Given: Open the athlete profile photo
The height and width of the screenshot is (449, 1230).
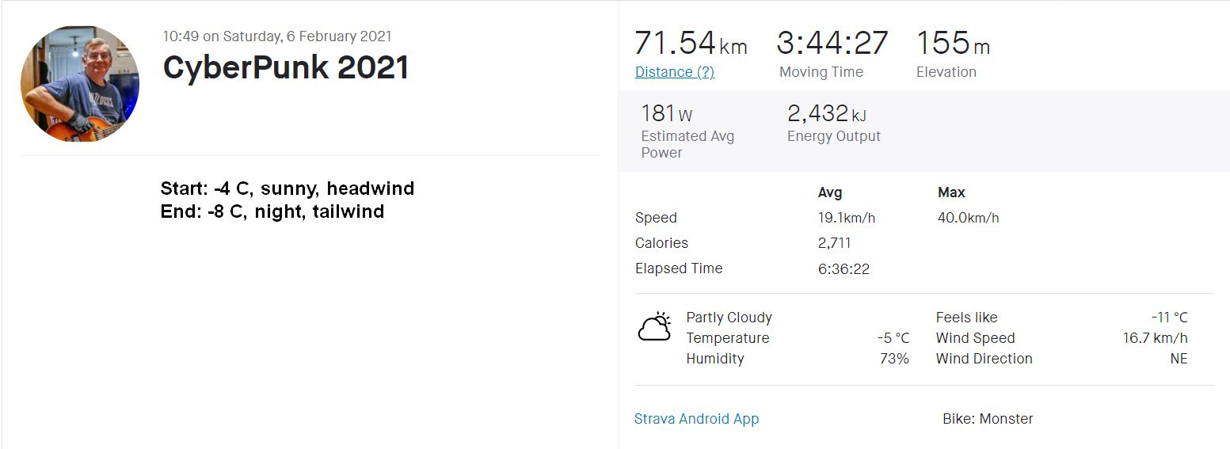Looking at the screenshot, I should [80, 84].
